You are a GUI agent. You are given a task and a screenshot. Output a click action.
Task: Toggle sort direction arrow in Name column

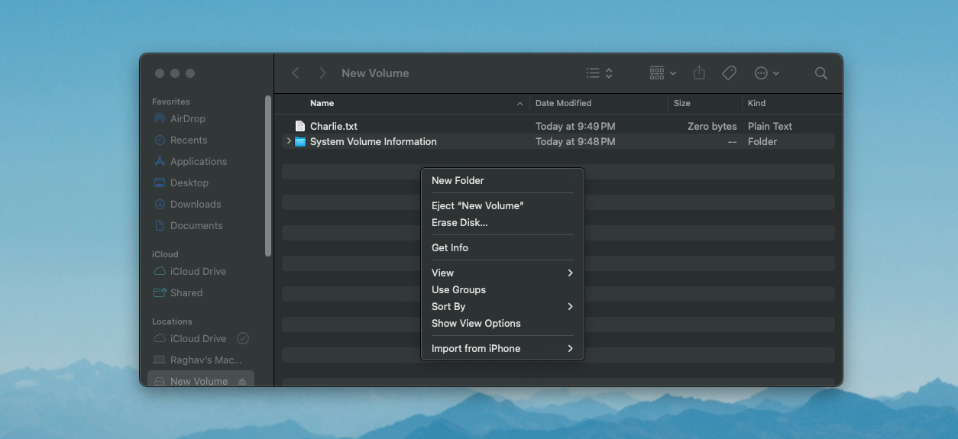(x=520, y=103)
